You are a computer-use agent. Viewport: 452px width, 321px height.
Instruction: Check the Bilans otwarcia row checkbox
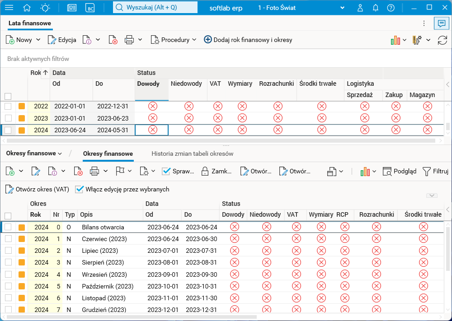tap(8, 227)
